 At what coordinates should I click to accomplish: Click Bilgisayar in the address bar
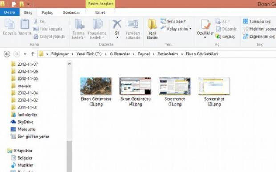[x=60, y=54]
